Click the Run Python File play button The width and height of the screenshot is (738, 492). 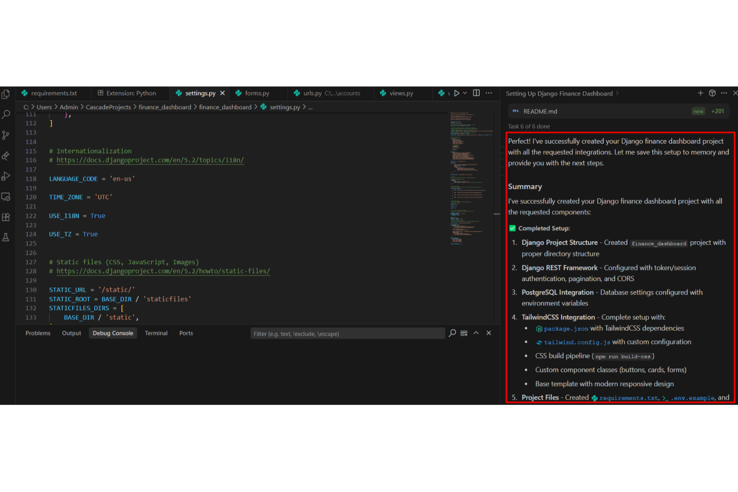click(x=456, y=93)
